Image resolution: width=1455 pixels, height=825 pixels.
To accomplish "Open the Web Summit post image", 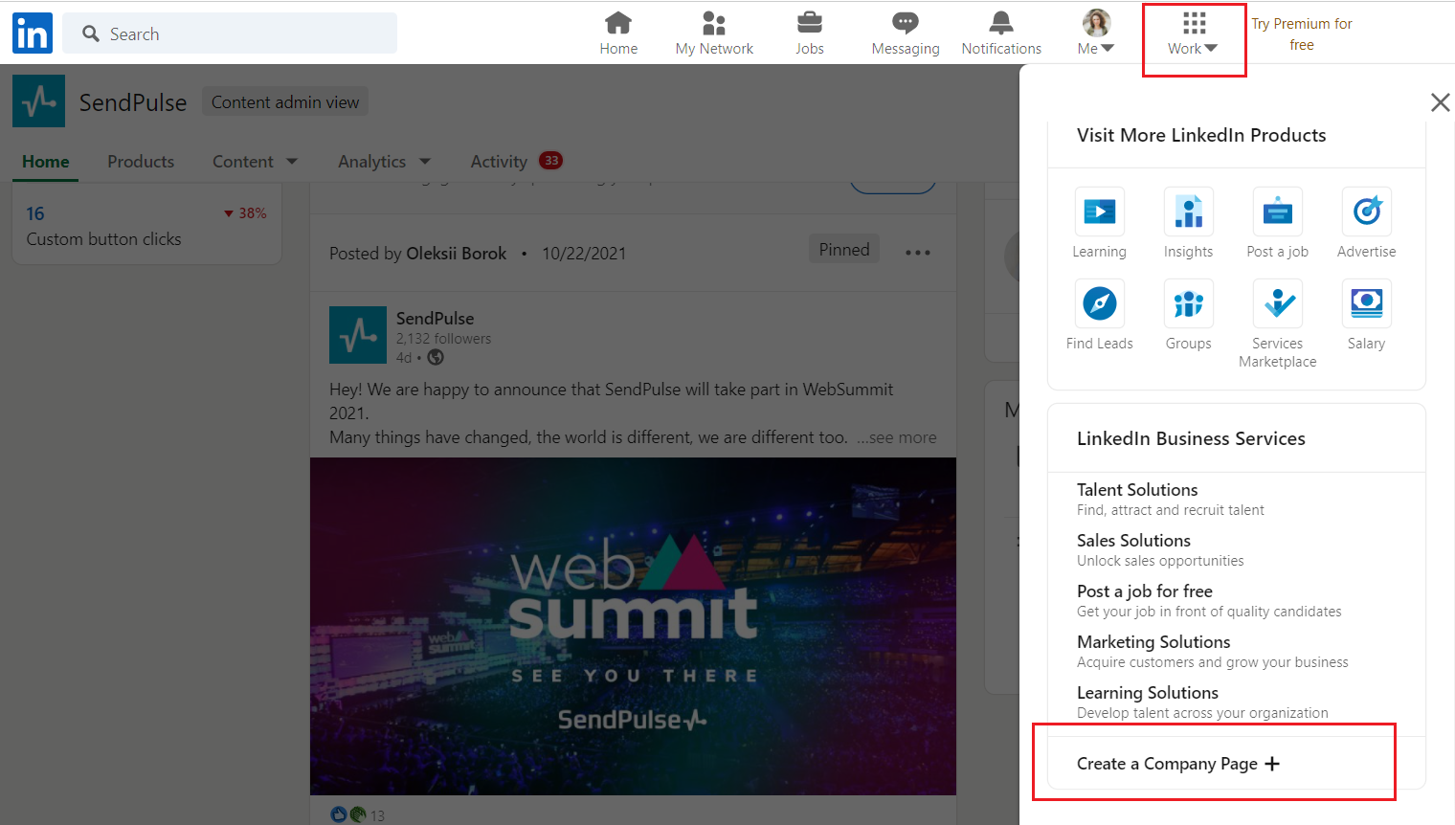I will (633, 626).
